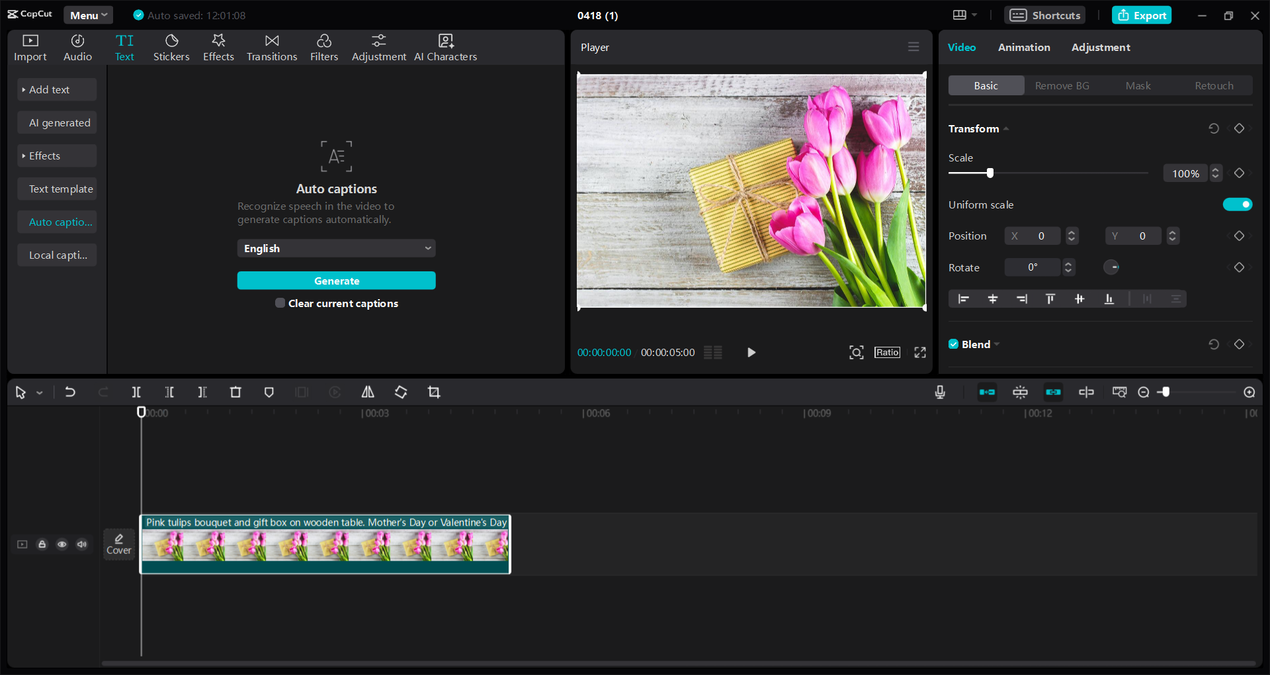Switch to the Remove BG tab

pyautogui.click(x=1061, y=85)
